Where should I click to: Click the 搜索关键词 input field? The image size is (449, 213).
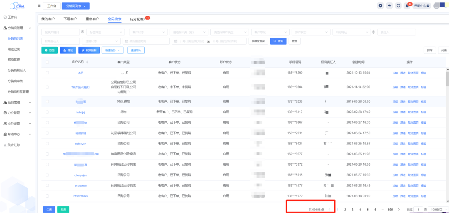coord(60,32)
